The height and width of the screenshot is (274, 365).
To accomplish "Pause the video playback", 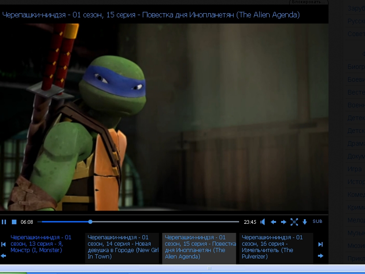I will (4, 222).
